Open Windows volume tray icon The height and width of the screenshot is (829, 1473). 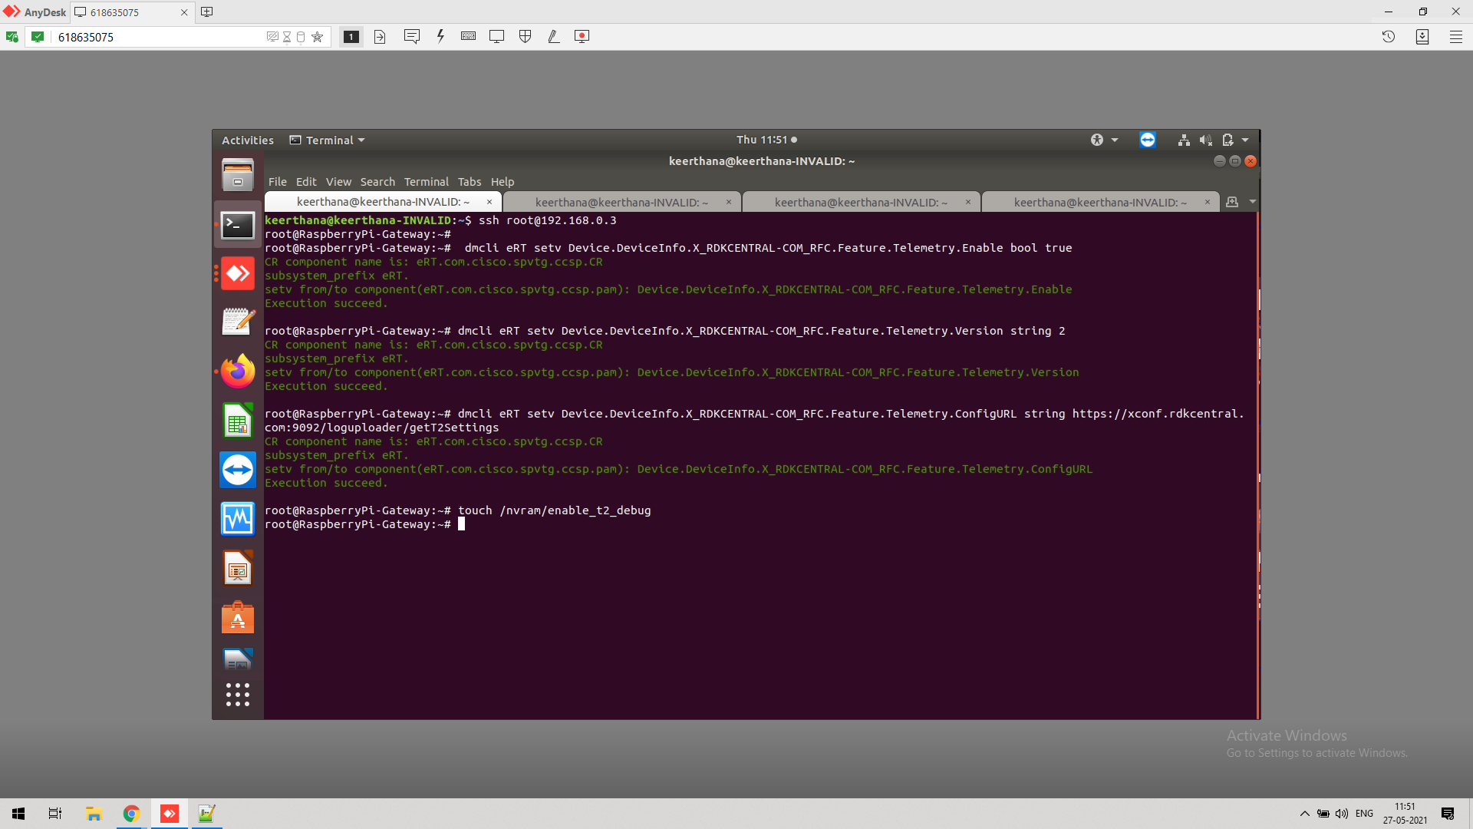[x=1342, y=814]
